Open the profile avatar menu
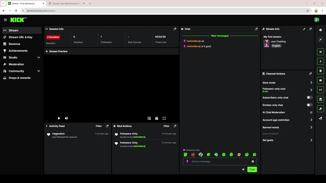The height and width of the screenshot is (183, 326). [317, 20]
